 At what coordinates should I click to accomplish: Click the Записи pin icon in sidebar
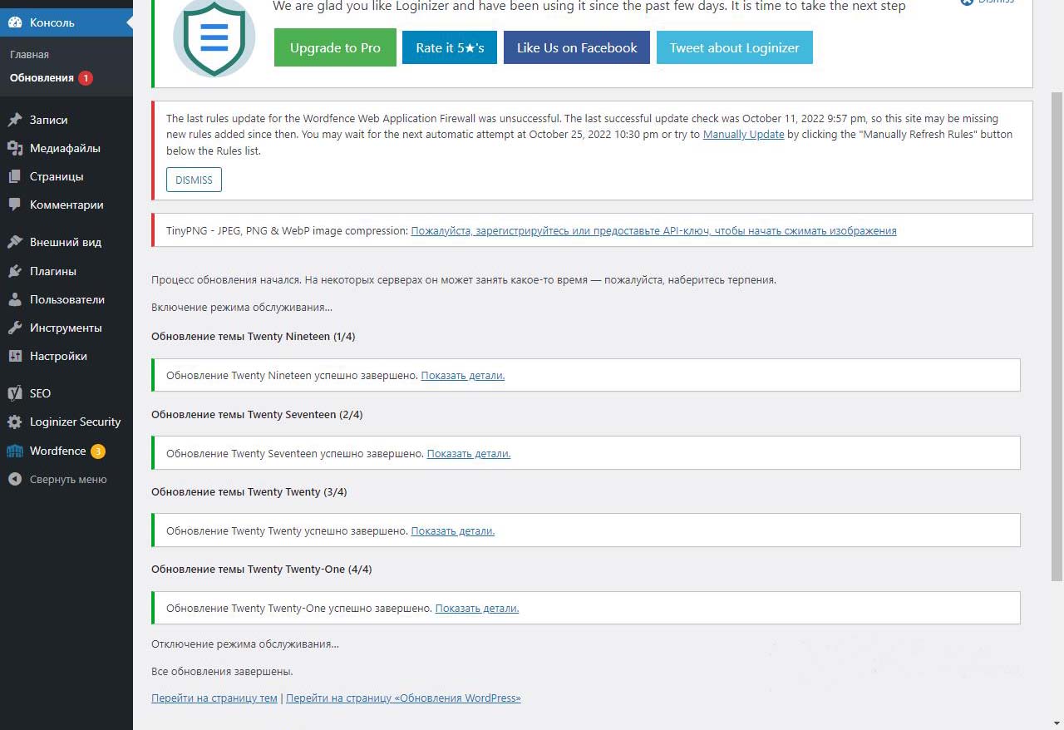click(x=15, y=120)
